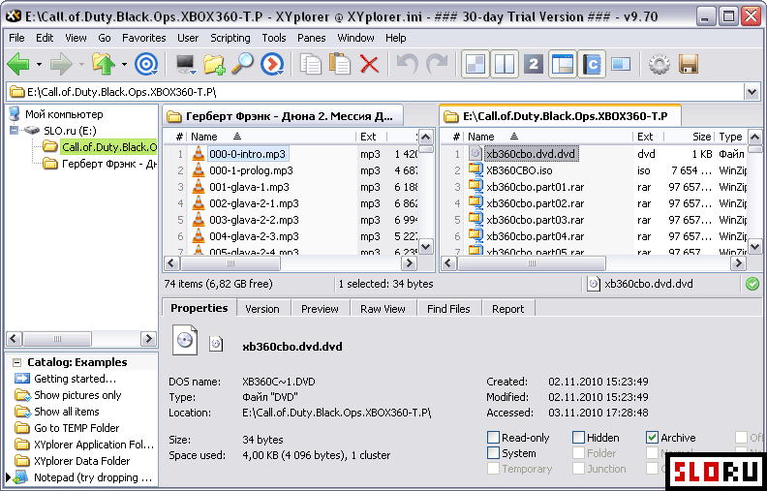Open Forward button history dropdown arrow
The image size is (767, 491).
[x=81, y=65]
